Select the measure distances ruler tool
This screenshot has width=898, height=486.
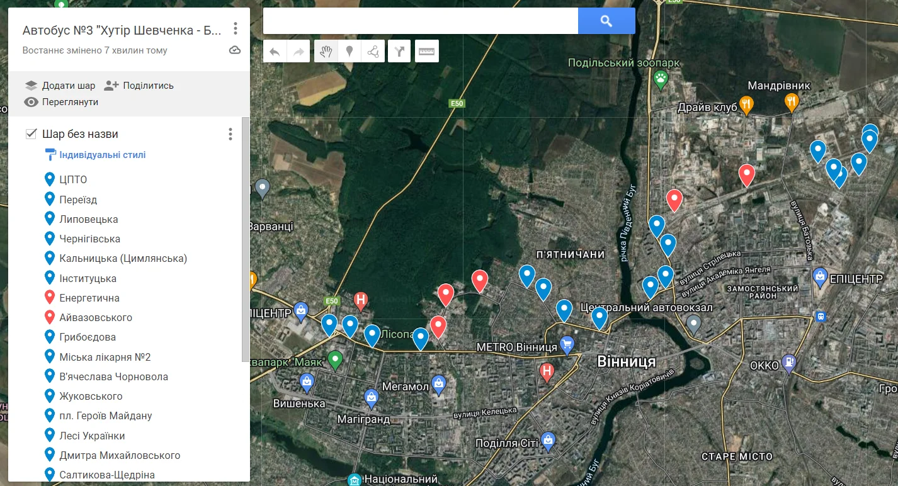coord(427,52)
